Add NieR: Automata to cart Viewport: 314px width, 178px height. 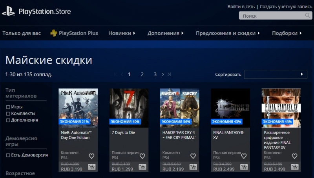pyautogui.click(x=92, y=167)
